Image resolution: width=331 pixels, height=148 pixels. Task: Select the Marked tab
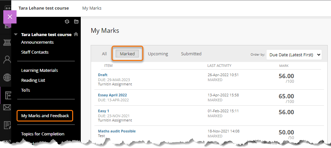(127, 54)
